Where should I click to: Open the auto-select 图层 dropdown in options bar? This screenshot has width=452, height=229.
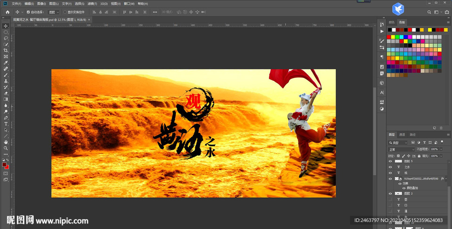click(53, 12)
